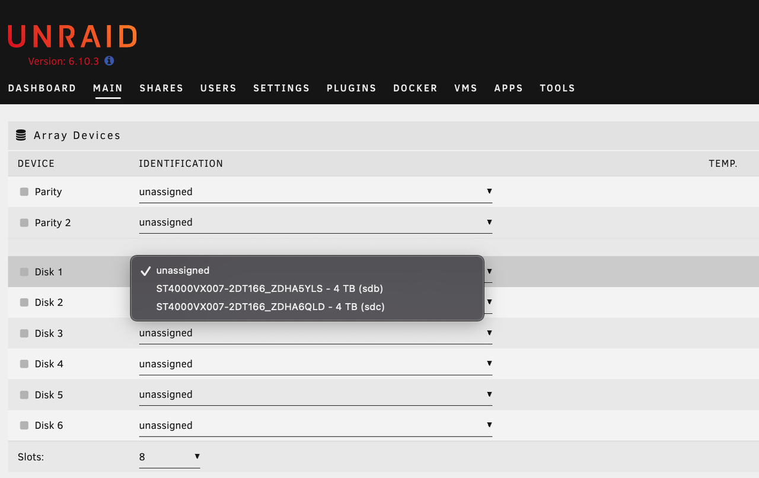
Task: Open the Disk 6 assignment dropdown
Action: (x=489, y=425)
